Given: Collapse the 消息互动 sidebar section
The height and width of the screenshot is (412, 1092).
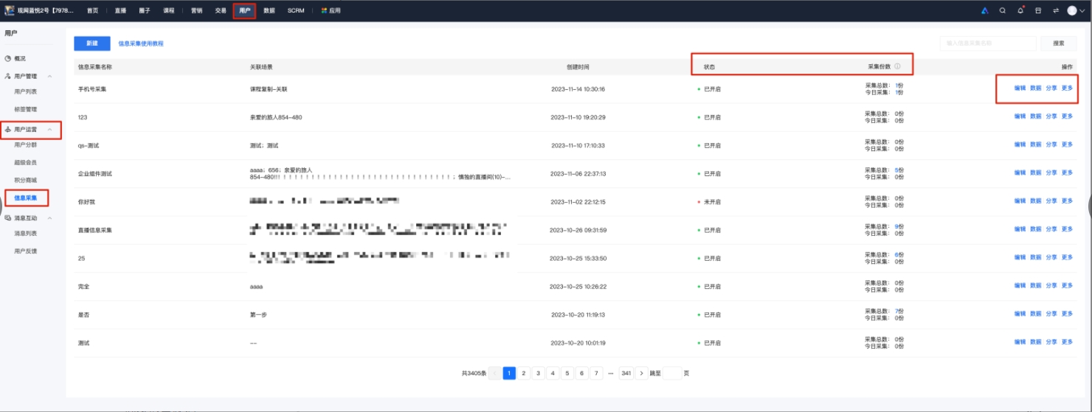Looking at the screenshot, I should click(50, 218).
